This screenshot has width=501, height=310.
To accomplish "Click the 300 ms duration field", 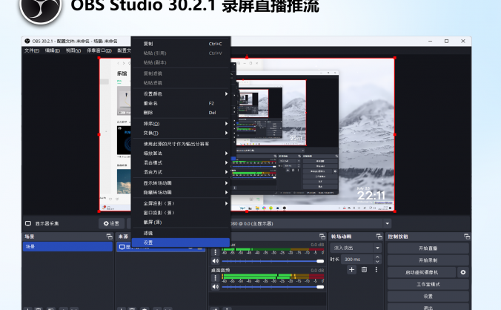I will pos(357,259).
